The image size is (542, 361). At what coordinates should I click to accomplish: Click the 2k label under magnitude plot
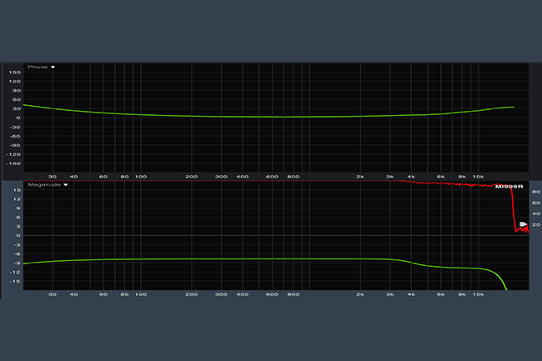[x=360, y=294]
